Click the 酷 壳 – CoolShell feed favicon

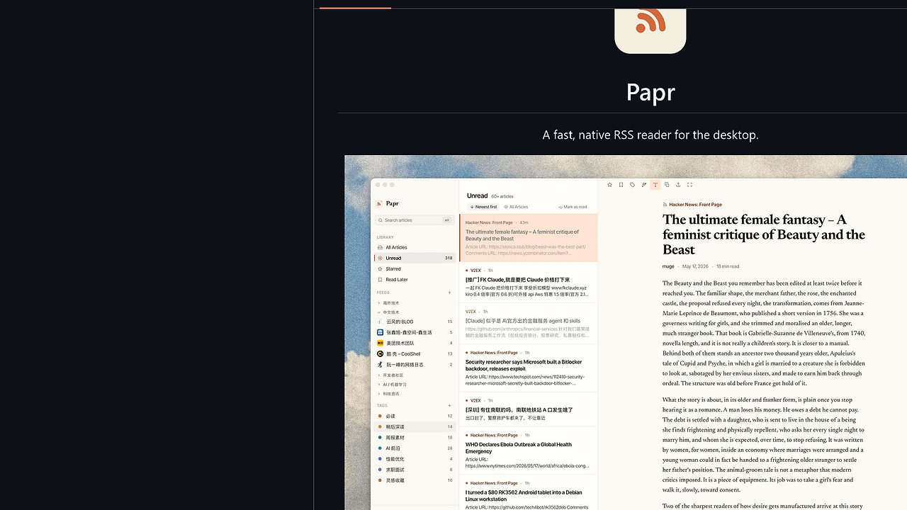(380, 353)
